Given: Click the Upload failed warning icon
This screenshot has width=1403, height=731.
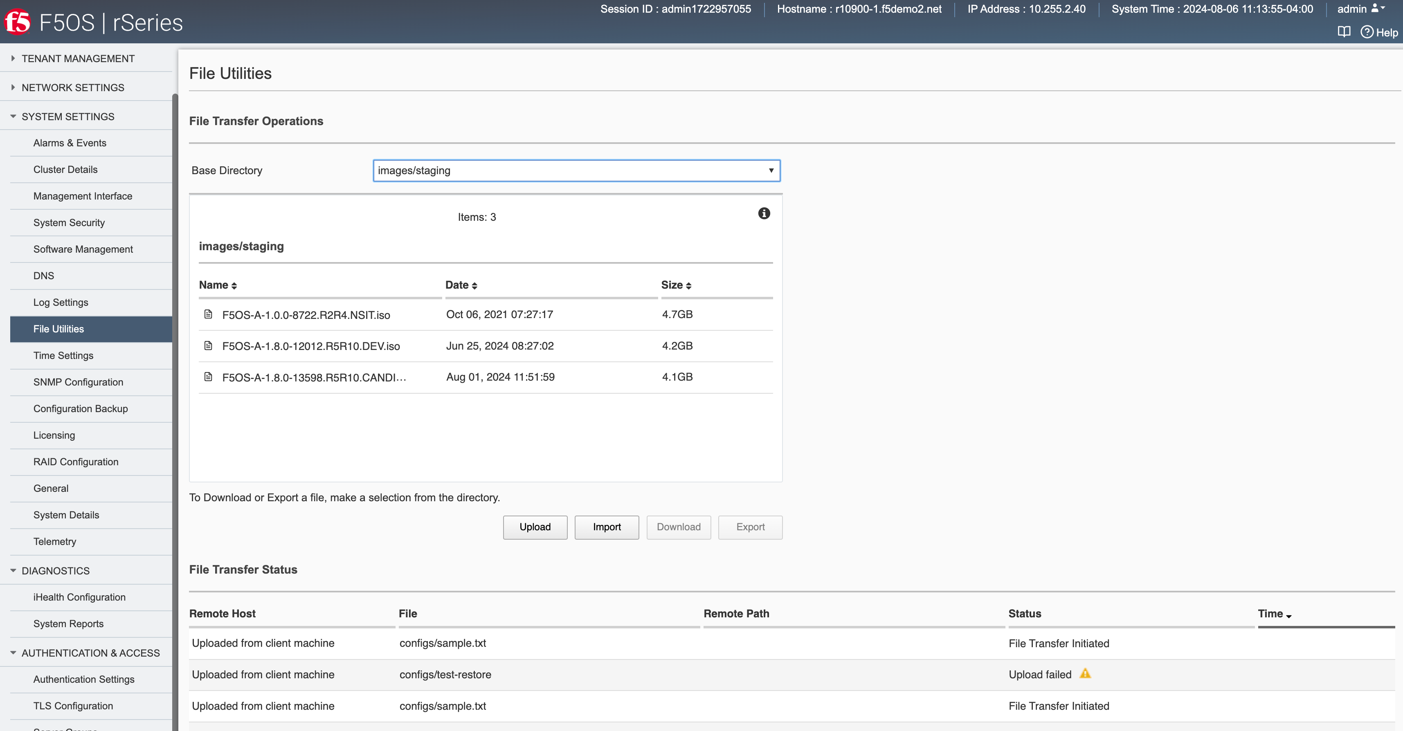Looking at the screenshot, I should tap(1085, 673).
